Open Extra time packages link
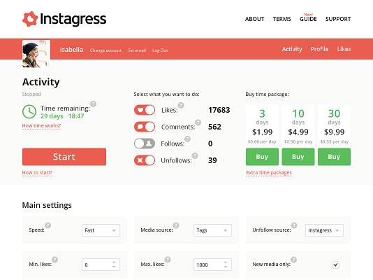 269,172
